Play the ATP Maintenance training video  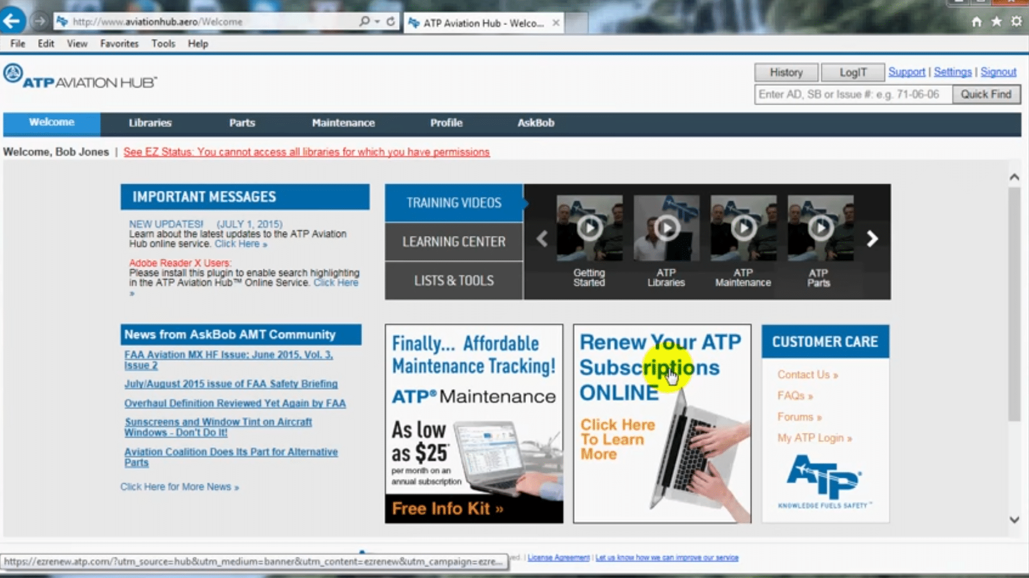pyautogui.click(x=743, y=228)
